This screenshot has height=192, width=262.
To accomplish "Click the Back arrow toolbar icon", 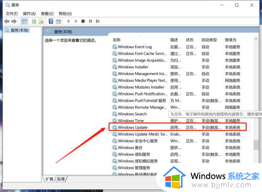I will point(7,22).
